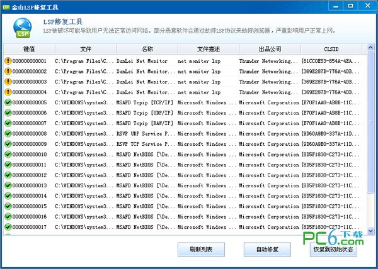
Task: Click green check icon for entry 000000000017
Action: (x=8, y=227)
